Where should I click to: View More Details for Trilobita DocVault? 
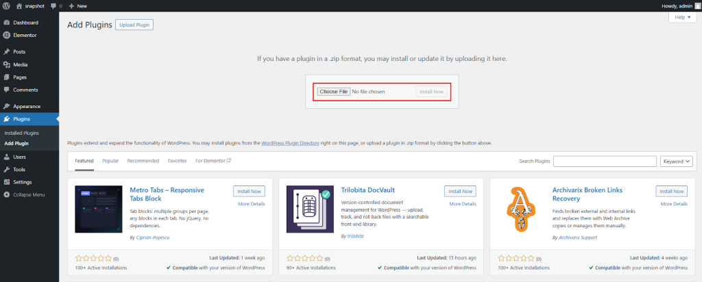tap(463, 204)
